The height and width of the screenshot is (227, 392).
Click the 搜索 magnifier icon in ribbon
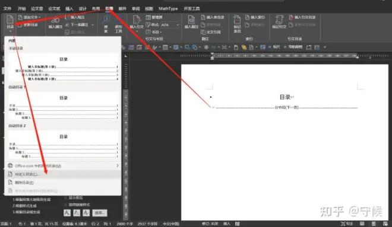pos(106,19)
